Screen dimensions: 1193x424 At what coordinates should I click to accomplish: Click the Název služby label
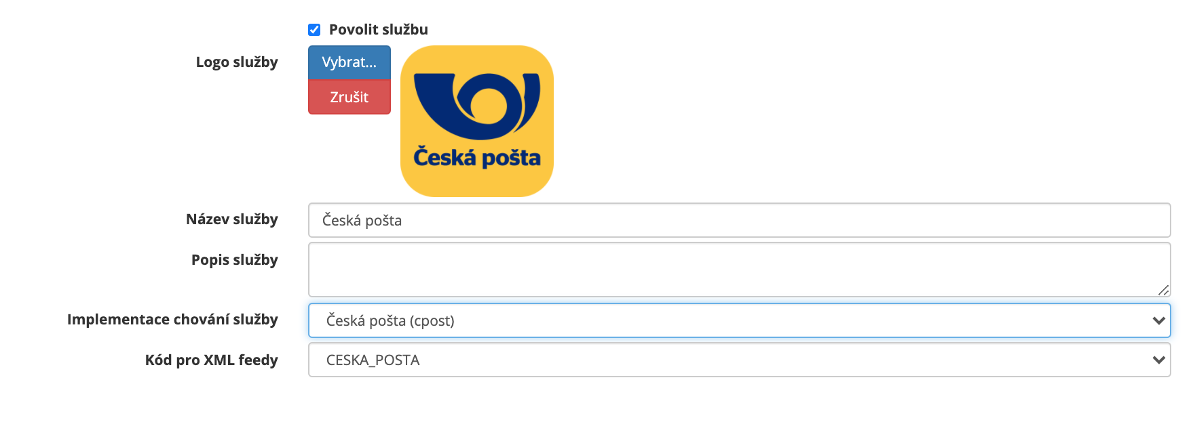point(232,219)
